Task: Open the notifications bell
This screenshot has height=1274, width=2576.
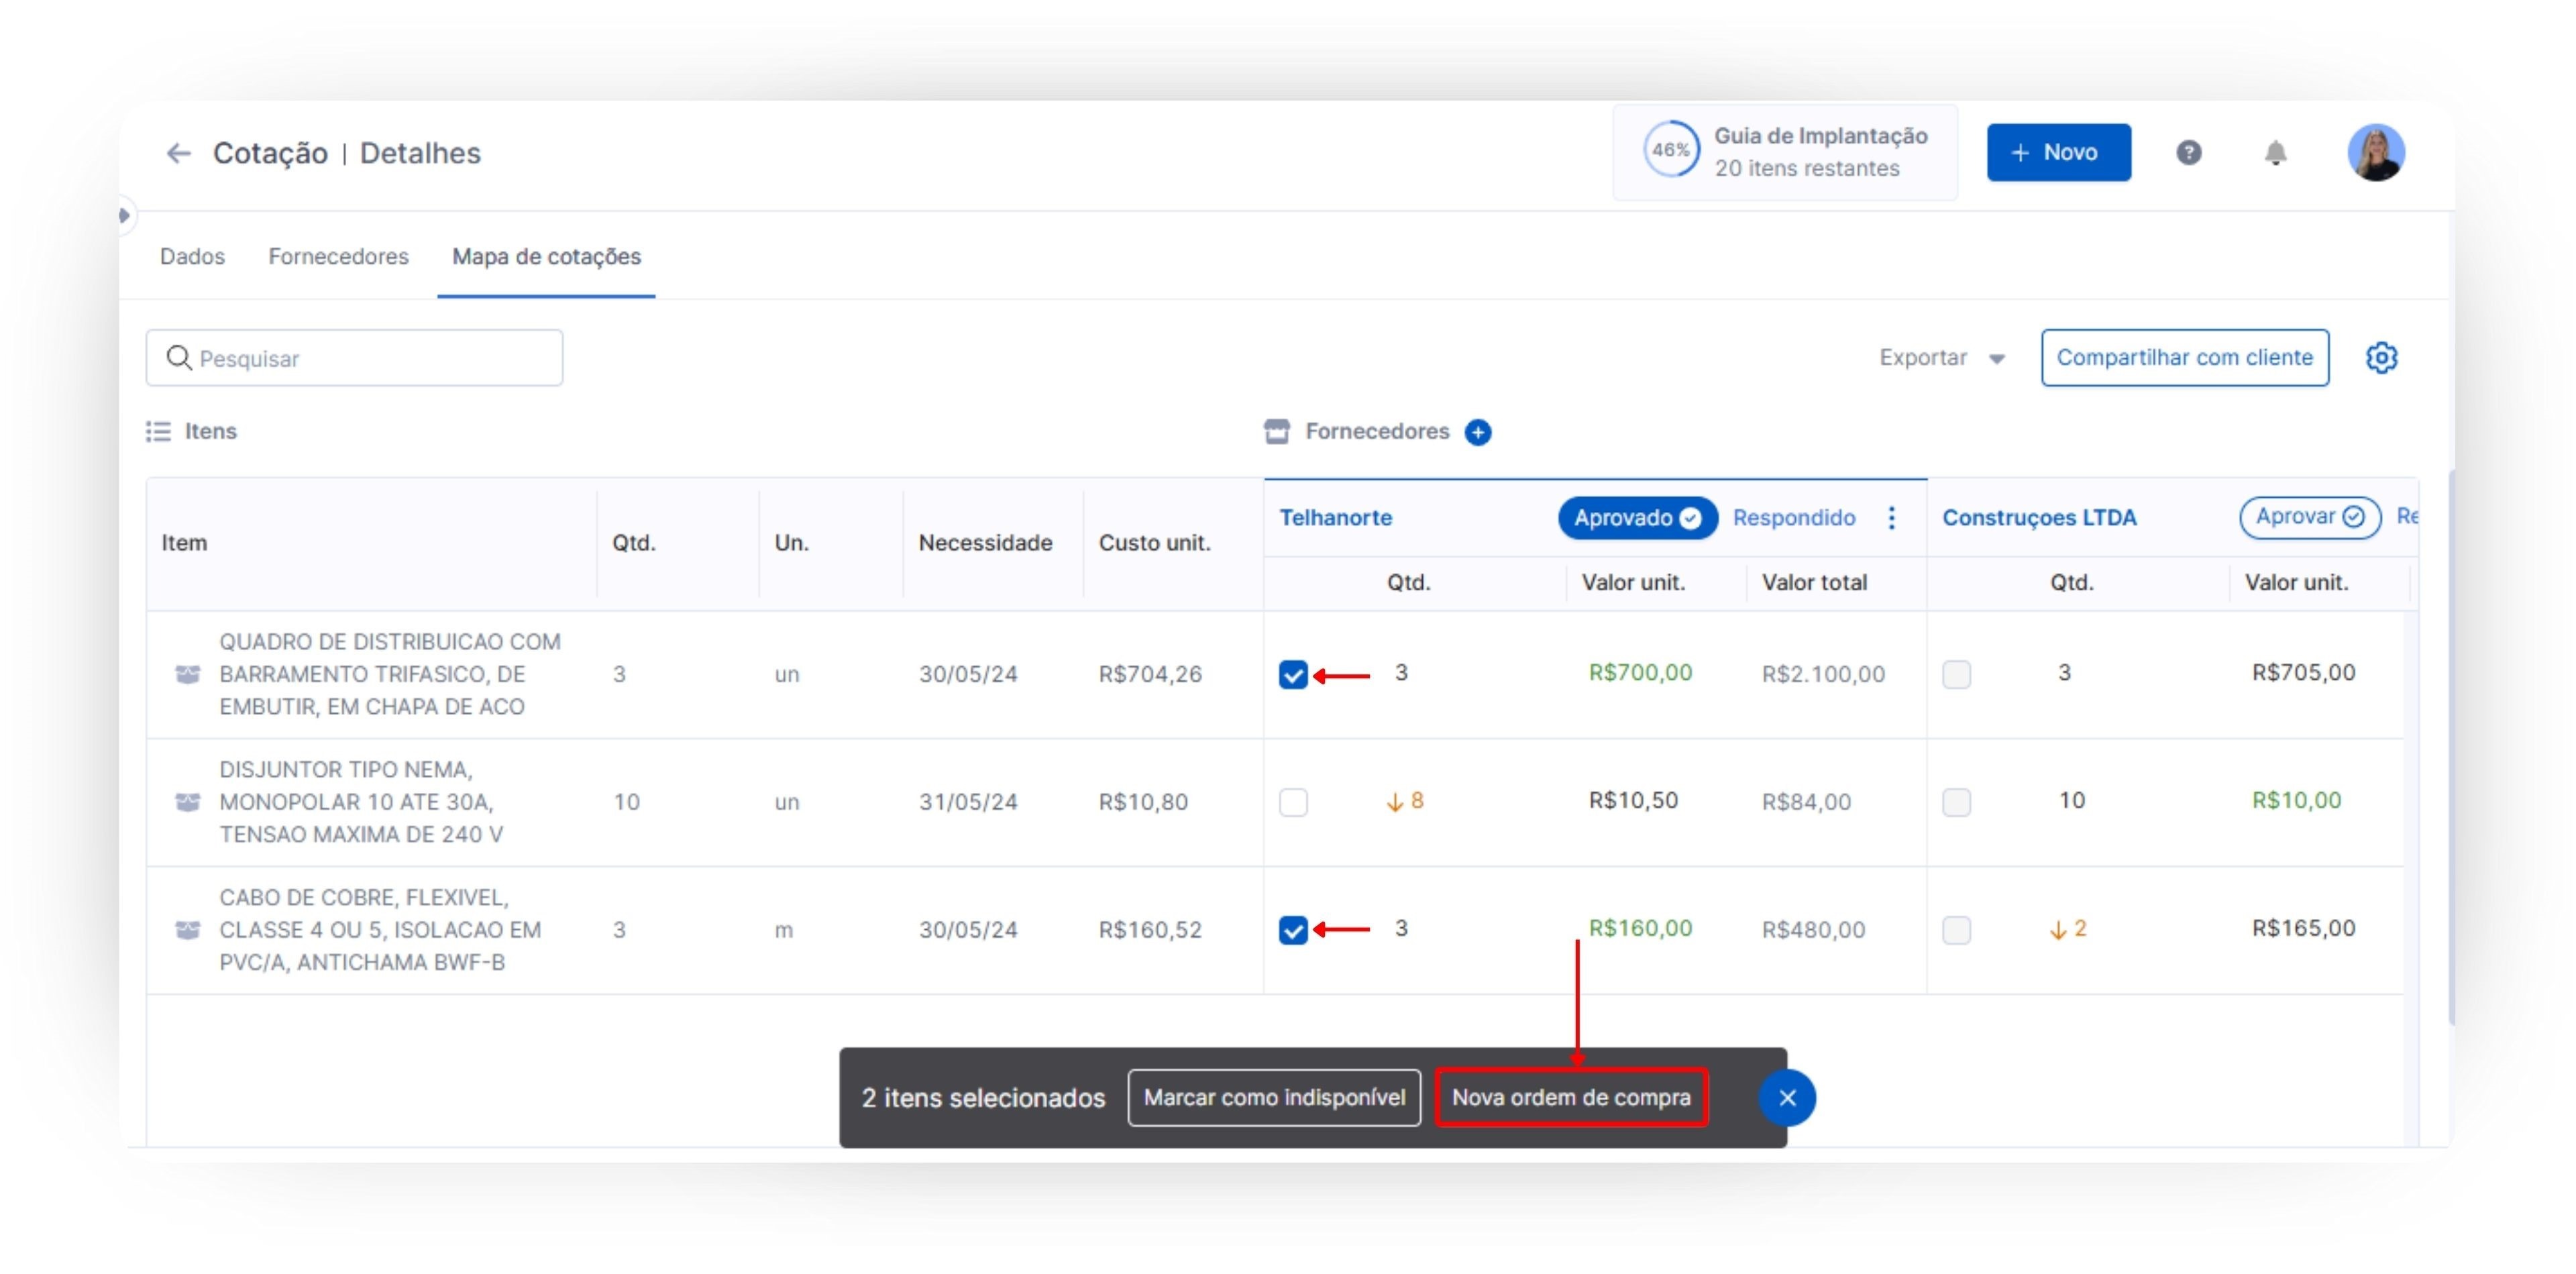Action: (x=2275, y=153)
